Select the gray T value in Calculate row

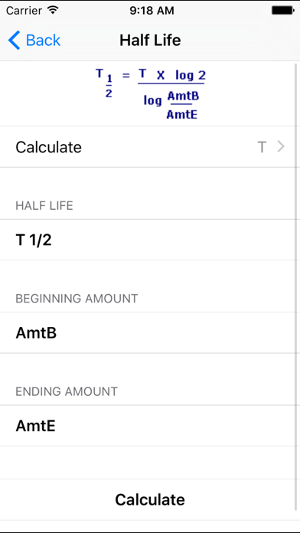click(x=262, y=147)
